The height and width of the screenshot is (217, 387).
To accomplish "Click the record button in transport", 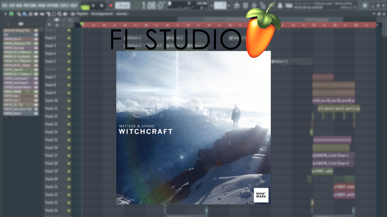I will point(111,5).
